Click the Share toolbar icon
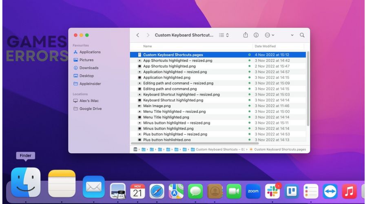Image resolution: width=367 pixels, height=204 pixels. (x=245, y=35)
